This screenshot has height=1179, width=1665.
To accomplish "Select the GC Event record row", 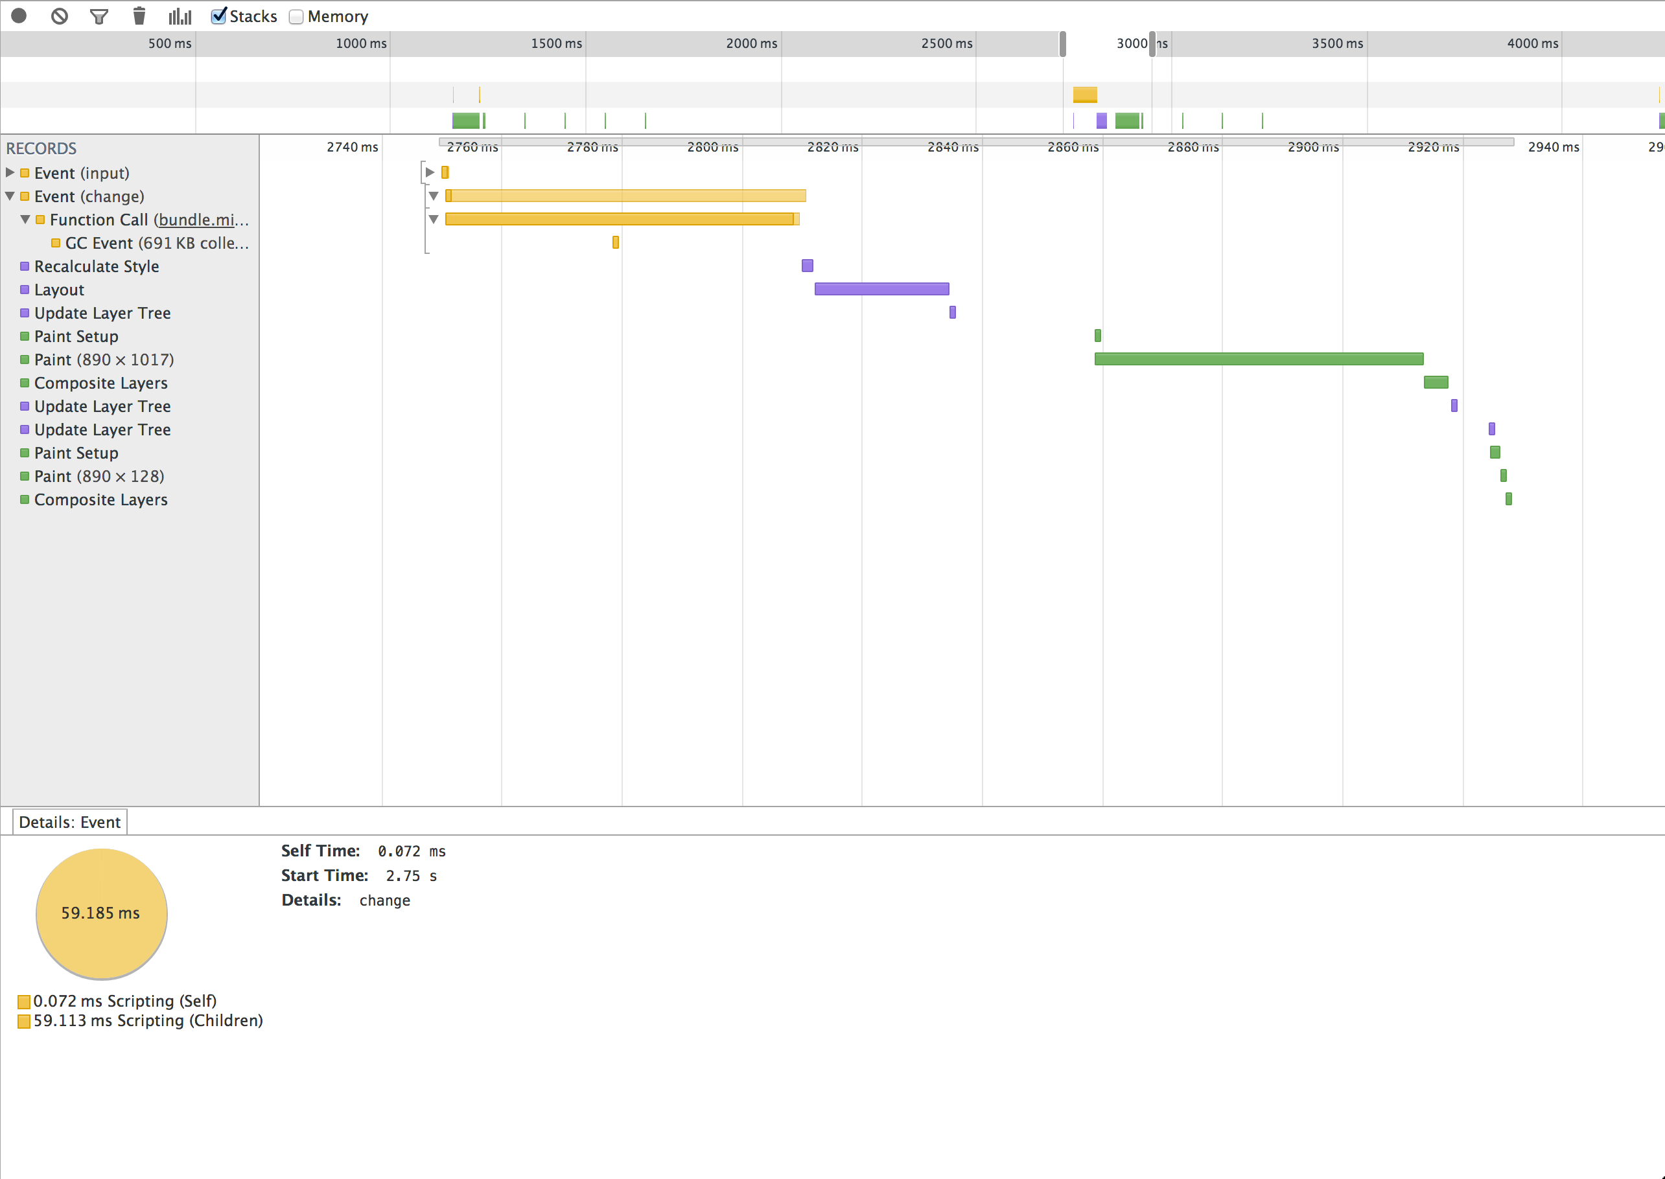I will click(x=156, y=243).
